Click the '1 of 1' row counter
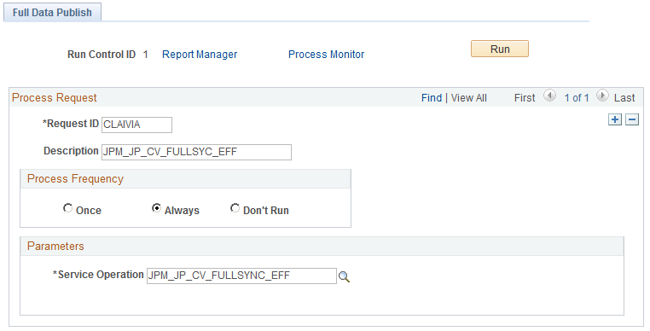 576,98
